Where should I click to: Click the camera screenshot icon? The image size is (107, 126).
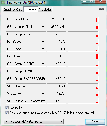click(x=101, y=9)
